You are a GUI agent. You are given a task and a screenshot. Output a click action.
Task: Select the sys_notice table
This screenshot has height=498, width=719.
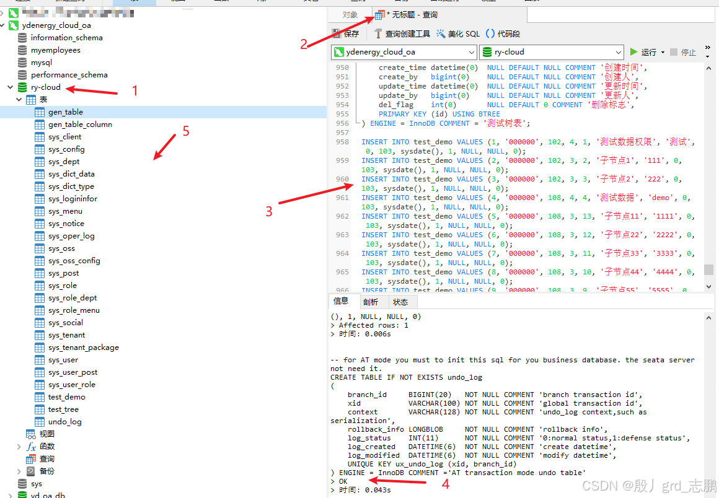(x=66, y=224)
